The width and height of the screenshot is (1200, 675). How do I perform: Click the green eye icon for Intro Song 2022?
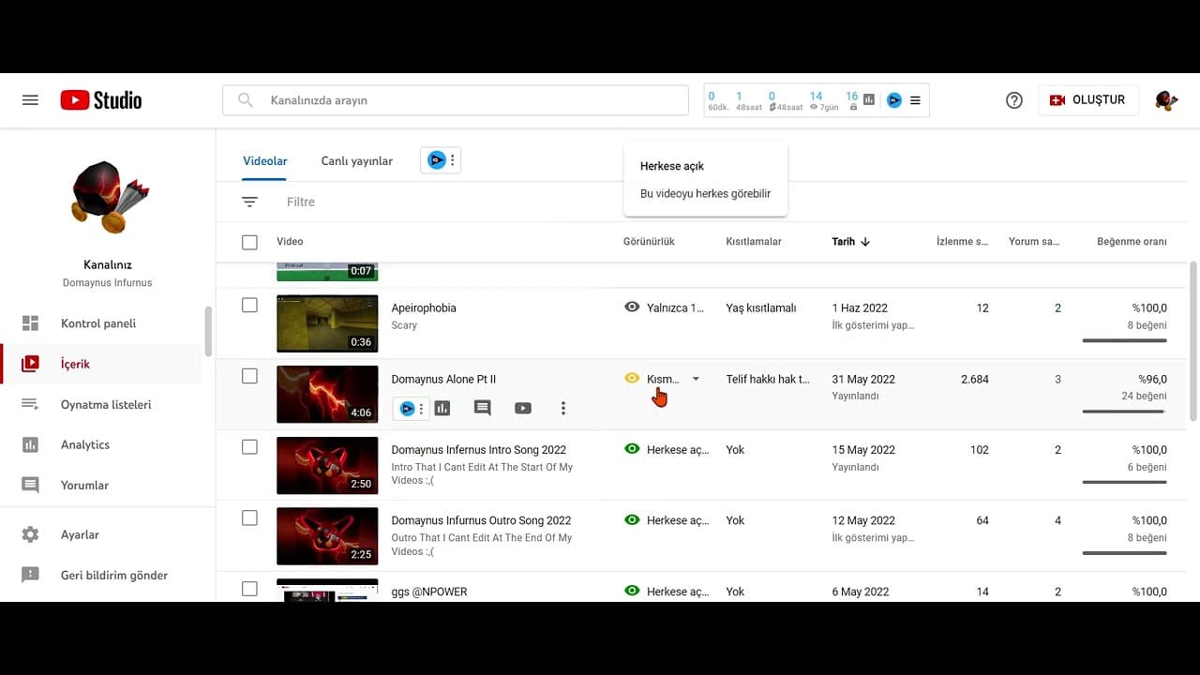pyautogui.click(x=632, y=449)
